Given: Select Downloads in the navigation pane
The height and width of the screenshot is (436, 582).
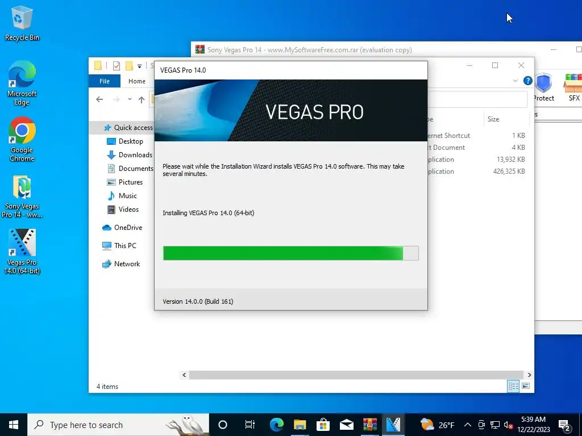Looking at the screenshot, I should coord(130,155).
